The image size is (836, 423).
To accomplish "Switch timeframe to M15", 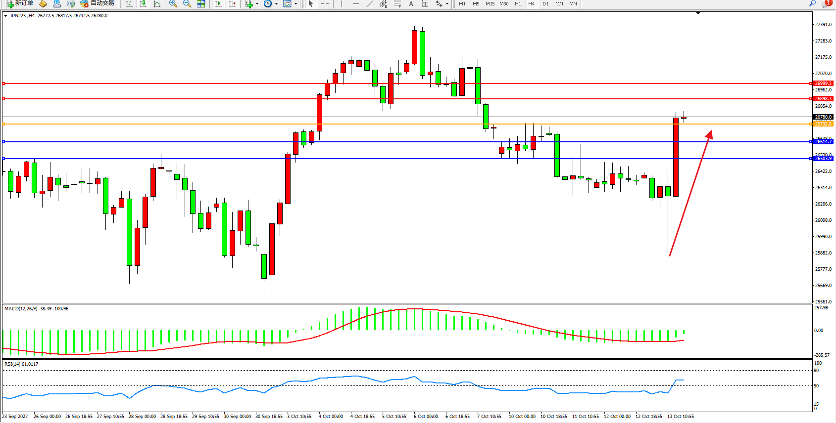I will point(490,4).
